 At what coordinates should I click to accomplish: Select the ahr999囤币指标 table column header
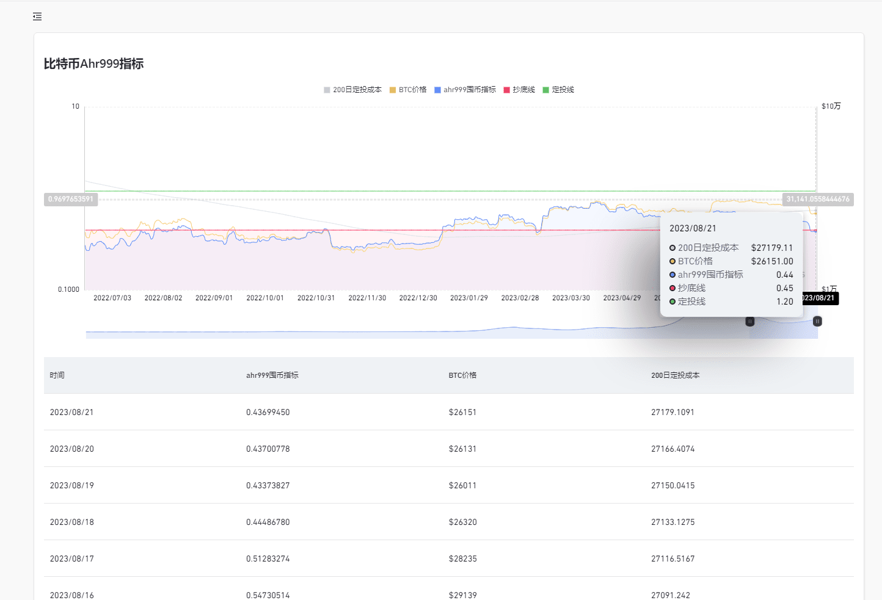[272, 375]
